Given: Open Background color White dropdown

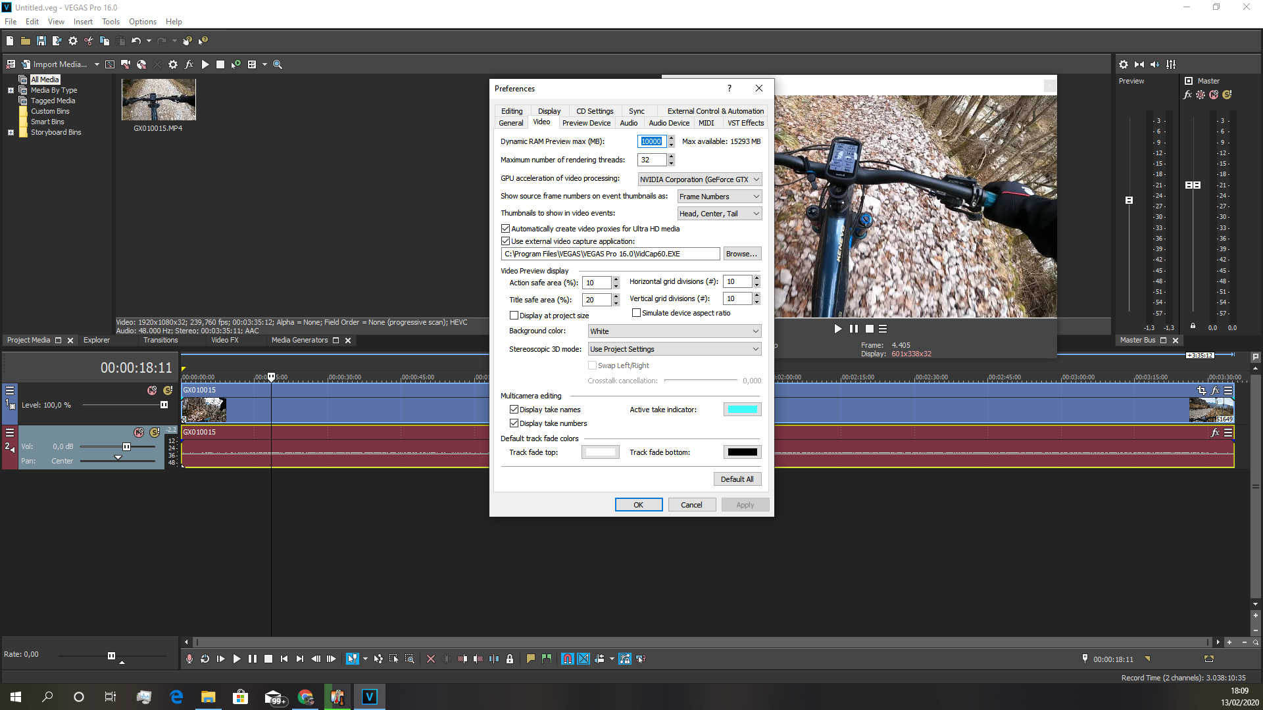Looking at the screenshot, I should tap(675, 331).
